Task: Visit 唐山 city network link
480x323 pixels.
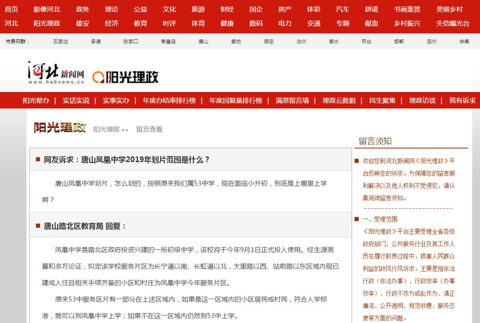Action: (203, 41)
